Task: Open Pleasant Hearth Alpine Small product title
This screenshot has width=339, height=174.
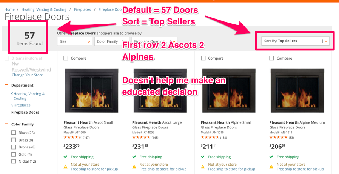Action: click(x=226, y=125)
